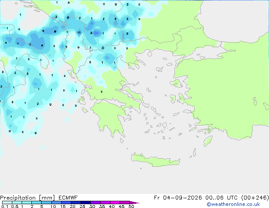This screenshot has width=269, height=208.
Task: Select the 30–35 mm purple swatch
Action: click(95, 202)
